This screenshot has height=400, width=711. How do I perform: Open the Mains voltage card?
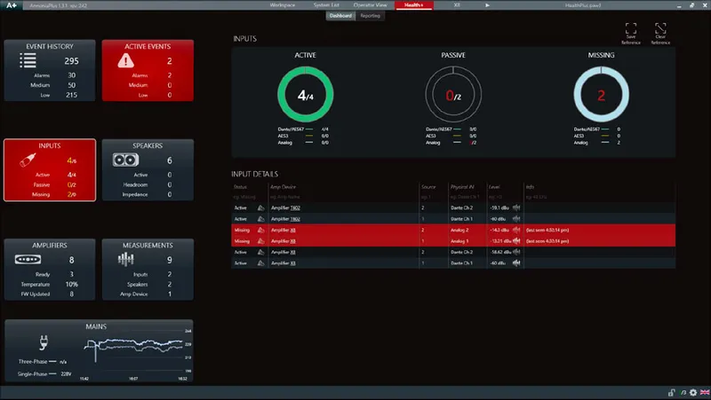(99, 350)
